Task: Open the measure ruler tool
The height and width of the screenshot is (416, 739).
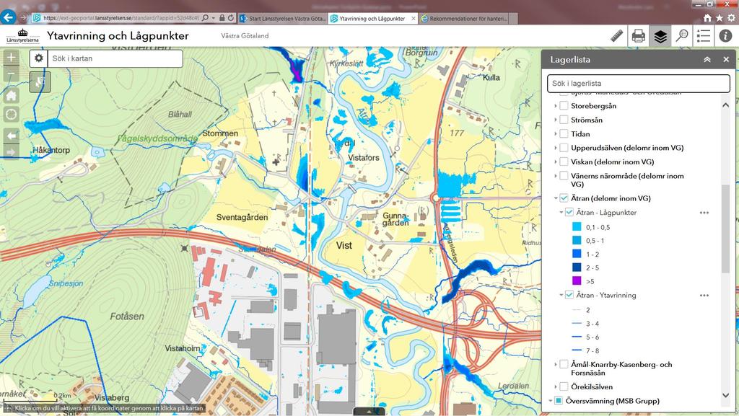Action: [x=616, y=36]
